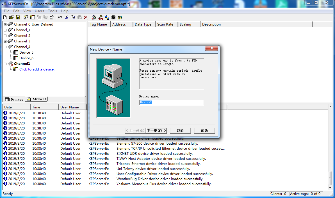Click the Channel_0_User_Defined channel icon
This screenshot has width=335, height=198.
click(x=10, y=24)
